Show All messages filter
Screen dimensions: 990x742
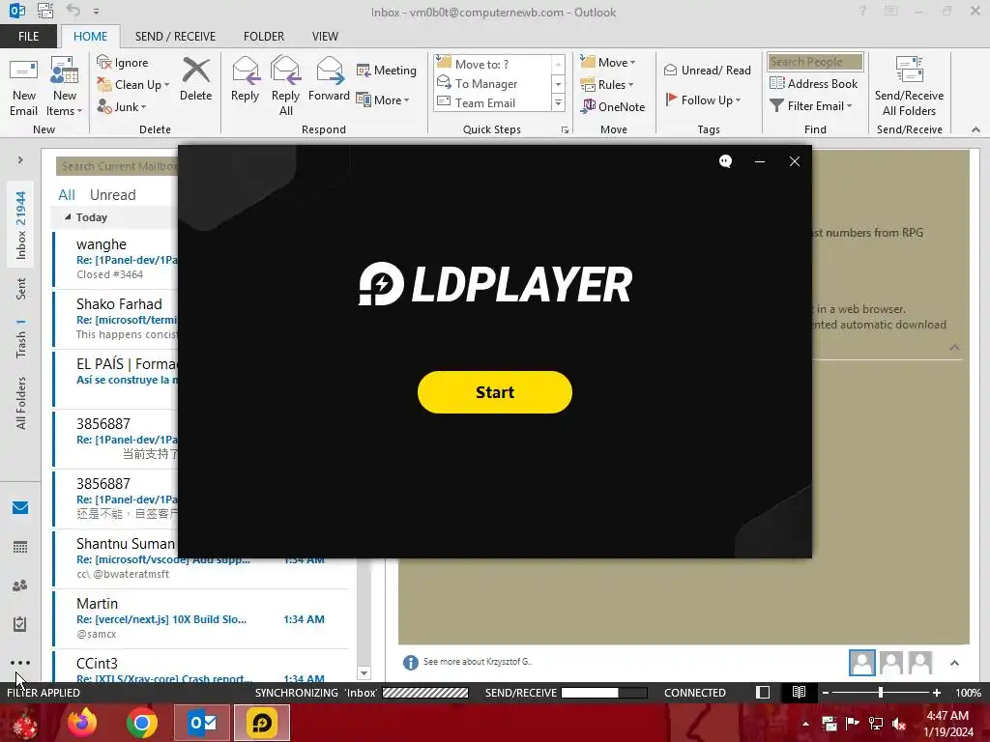pyautogui.click(x=67, y=195)
